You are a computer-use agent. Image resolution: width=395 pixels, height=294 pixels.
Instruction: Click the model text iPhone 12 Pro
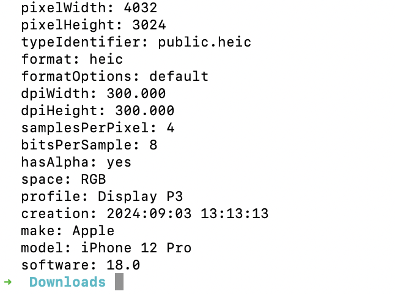click(136, 248)
